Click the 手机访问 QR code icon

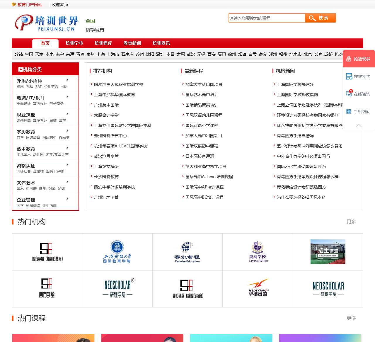349,112
